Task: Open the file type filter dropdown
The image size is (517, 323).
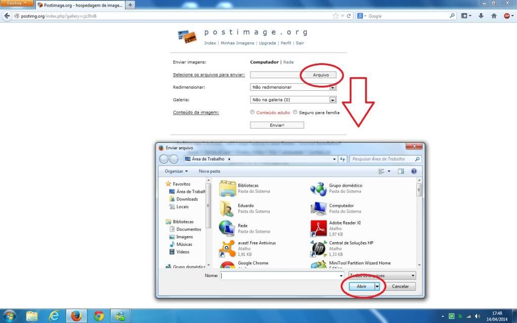Action: click(382, 275)
